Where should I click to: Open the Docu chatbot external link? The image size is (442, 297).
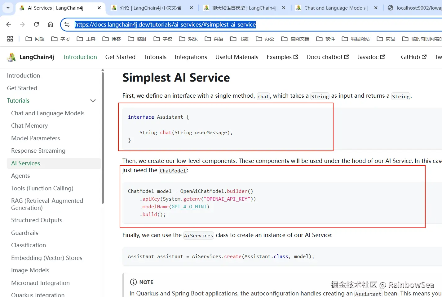coord(328,57)
